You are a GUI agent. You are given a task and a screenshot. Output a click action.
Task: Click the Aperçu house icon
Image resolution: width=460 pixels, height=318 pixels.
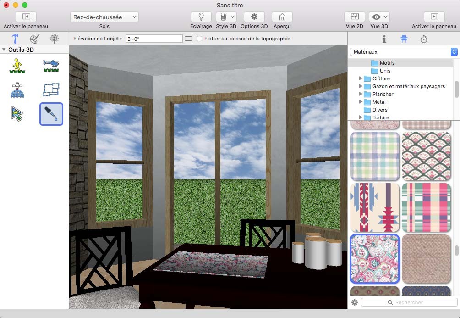[282, 17]
